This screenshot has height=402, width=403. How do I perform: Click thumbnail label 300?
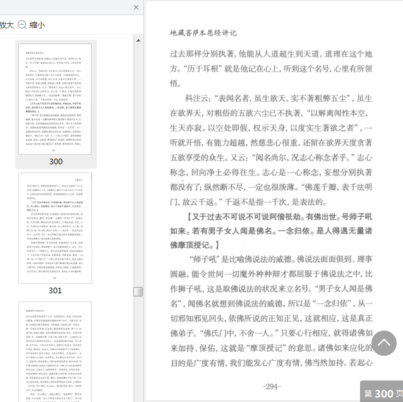tap(56, 162)
